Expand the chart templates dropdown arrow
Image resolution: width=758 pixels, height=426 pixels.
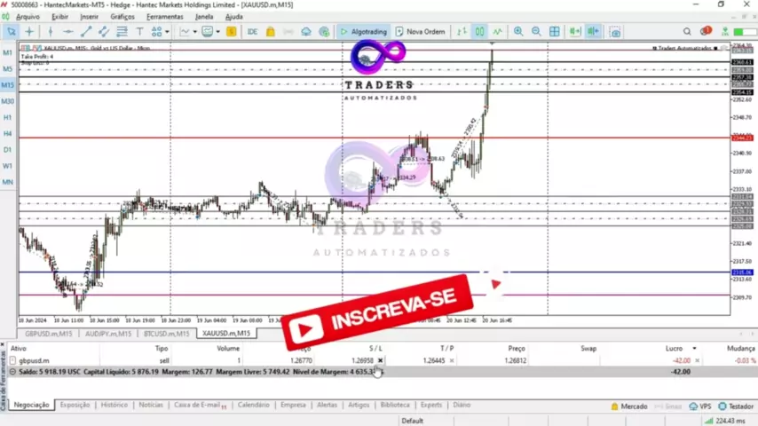click(219, 32)
